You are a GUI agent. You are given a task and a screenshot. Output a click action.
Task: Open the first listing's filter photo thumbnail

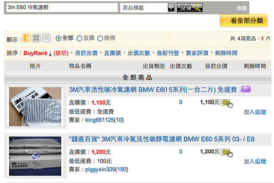pos(35,107)
